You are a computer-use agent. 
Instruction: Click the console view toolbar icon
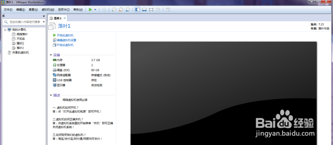pos(168,10)
